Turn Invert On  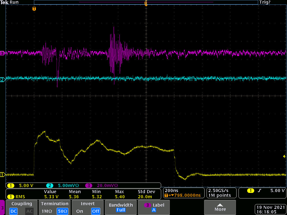click(x=80, y=211)
